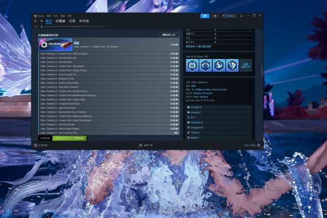327x218 pixels.
Task: Click the Steam logo menu
Action: [x=39, y=16]
